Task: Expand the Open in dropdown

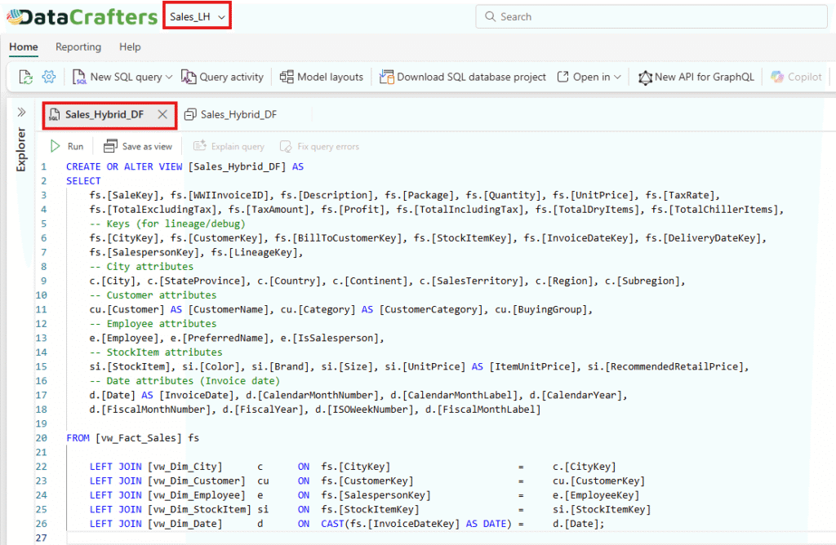Action: click(x=617, y=77)
